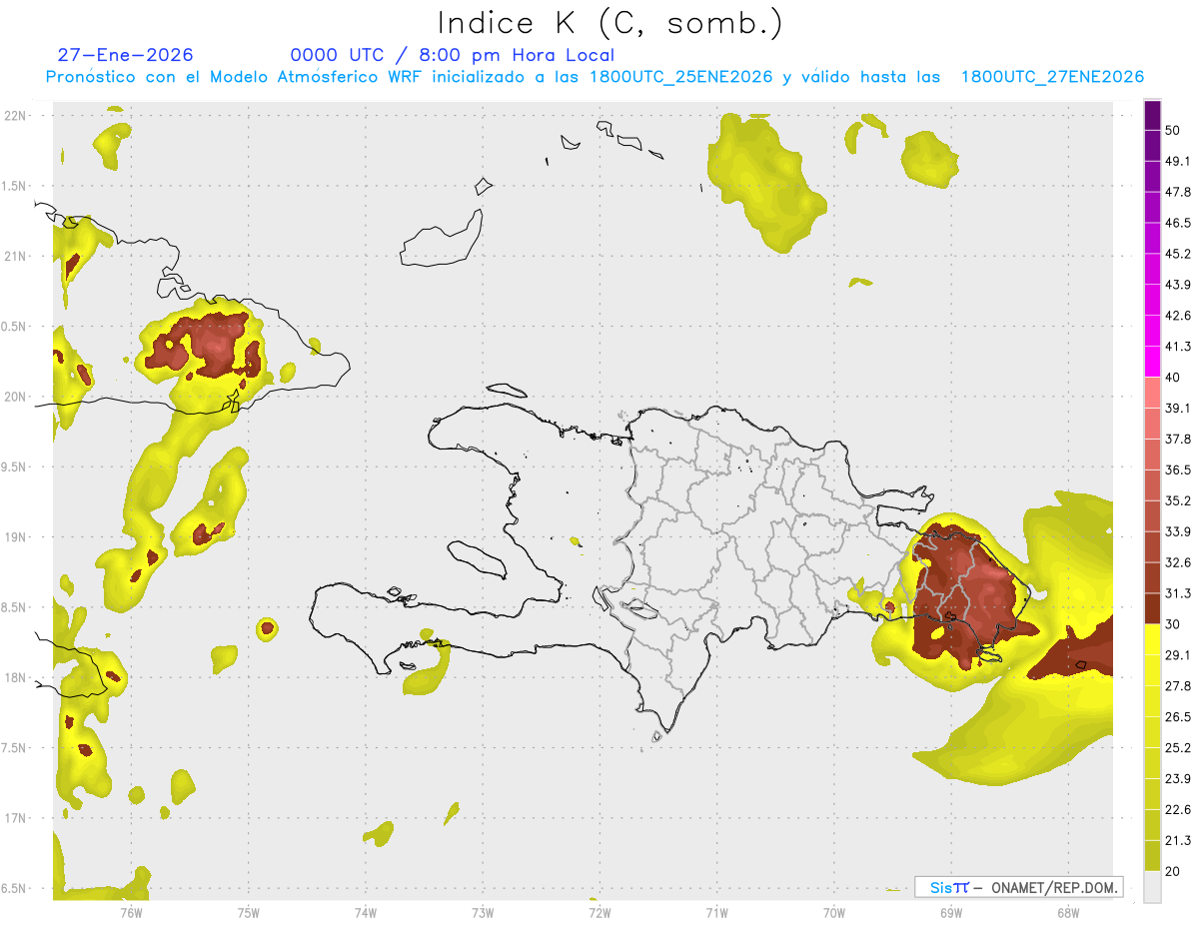1199x926 pixels.
Task: Click the longitude label '76W'
Action: pyautogui.click(x=131, y=912)
